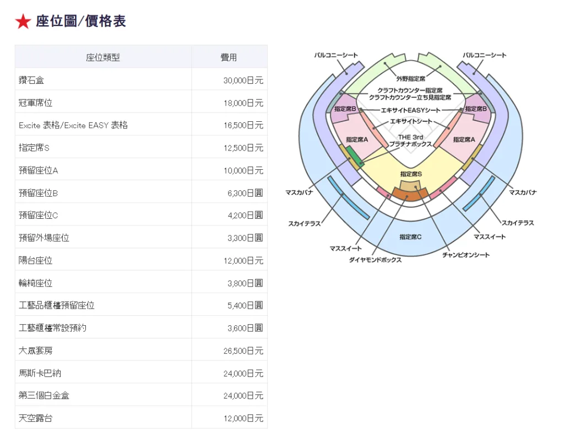
Task: Click the 座位類型 column header
Action: [103, 57]
